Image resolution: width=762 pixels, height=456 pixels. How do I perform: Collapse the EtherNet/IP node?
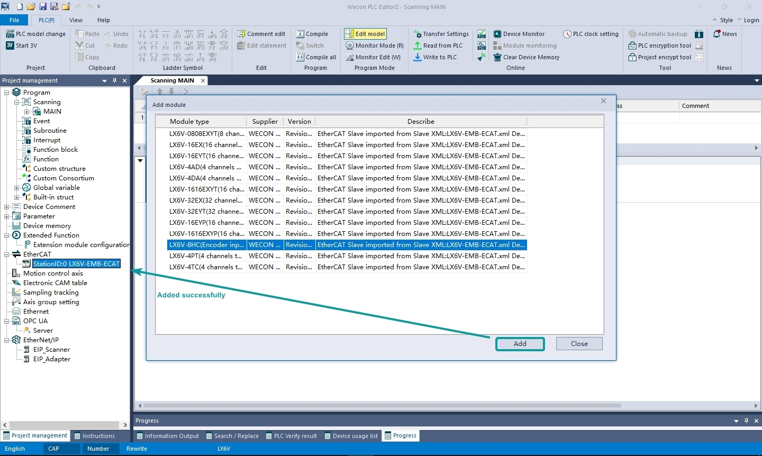coord(7,340)
